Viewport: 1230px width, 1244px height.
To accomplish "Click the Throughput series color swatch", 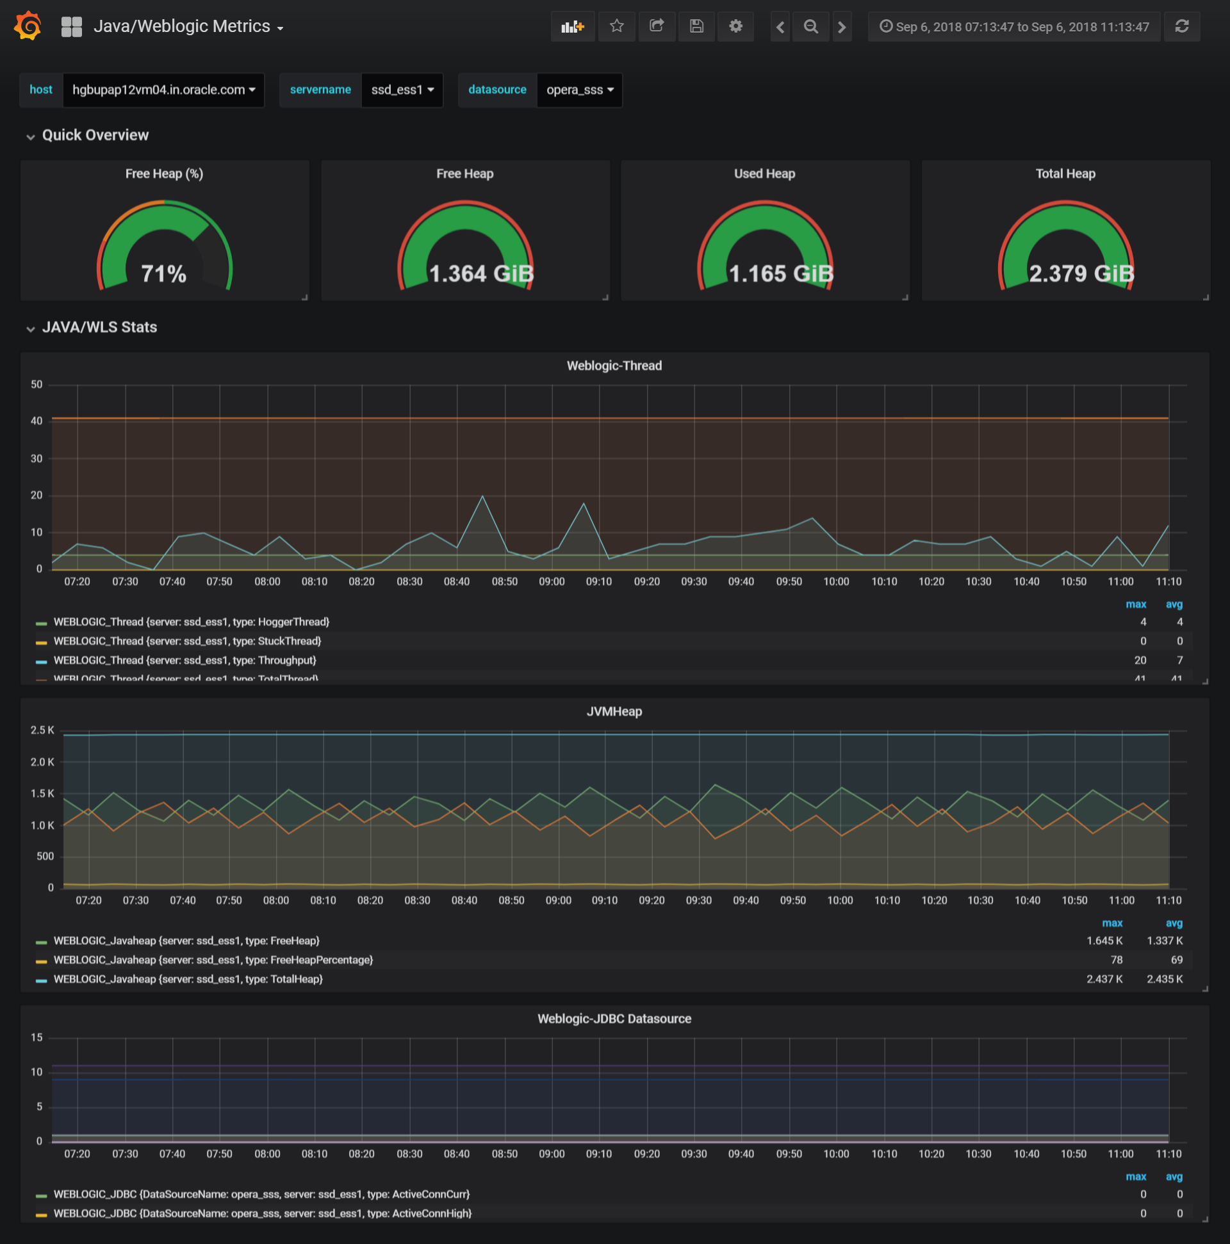I will (41, 661).
